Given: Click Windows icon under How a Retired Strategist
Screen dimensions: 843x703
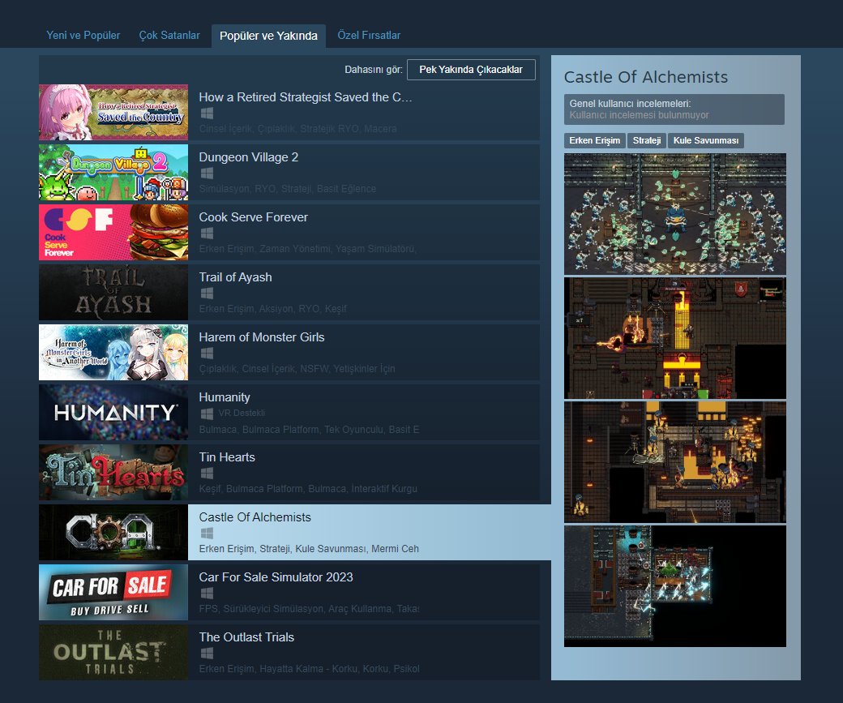Looking at the screenshot, I should click(207, 114).
